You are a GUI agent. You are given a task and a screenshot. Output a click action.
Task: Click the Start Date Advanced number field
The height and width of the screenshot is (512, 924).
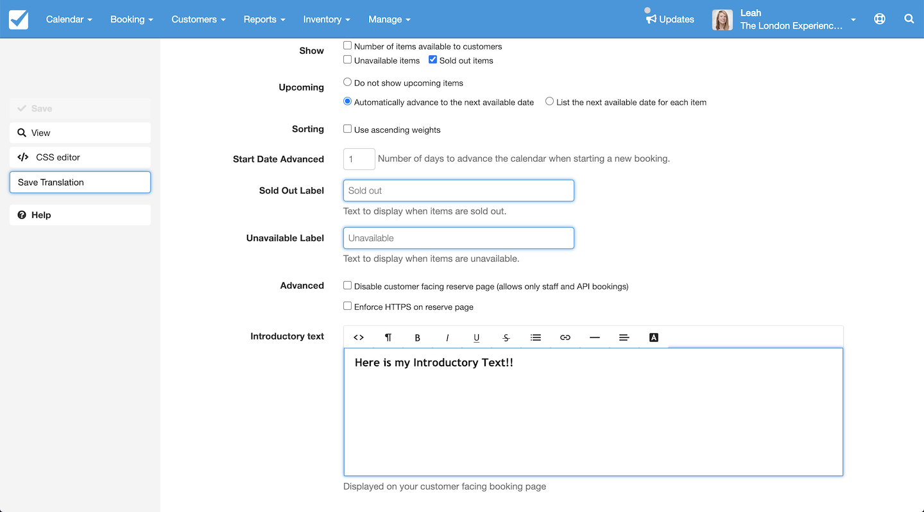pyautogui.click(x=359, y=158)
